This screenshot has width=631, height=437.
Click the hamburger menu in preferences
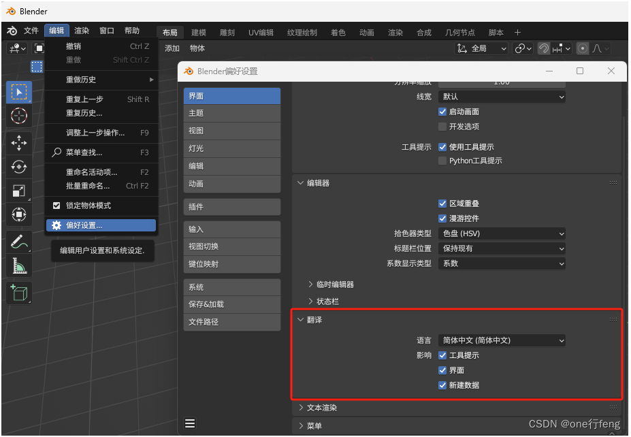190,423
